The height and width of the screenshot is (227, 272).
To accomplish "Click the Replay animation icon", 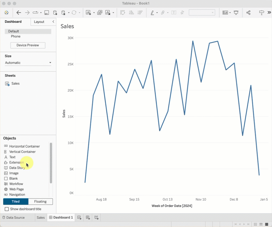I will pos(35,13).
